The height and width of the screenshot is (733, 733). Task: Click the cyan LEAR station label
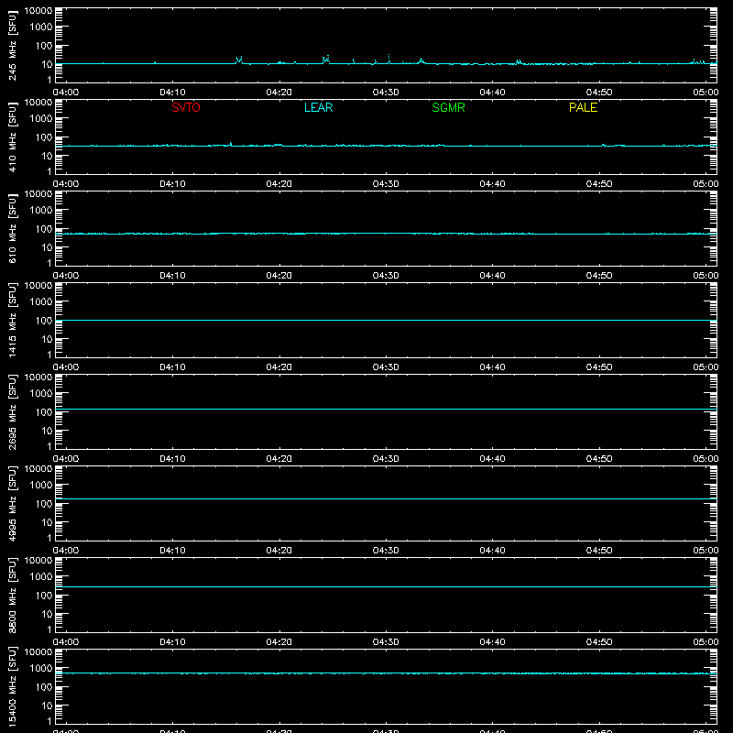(x=318, y=107)
